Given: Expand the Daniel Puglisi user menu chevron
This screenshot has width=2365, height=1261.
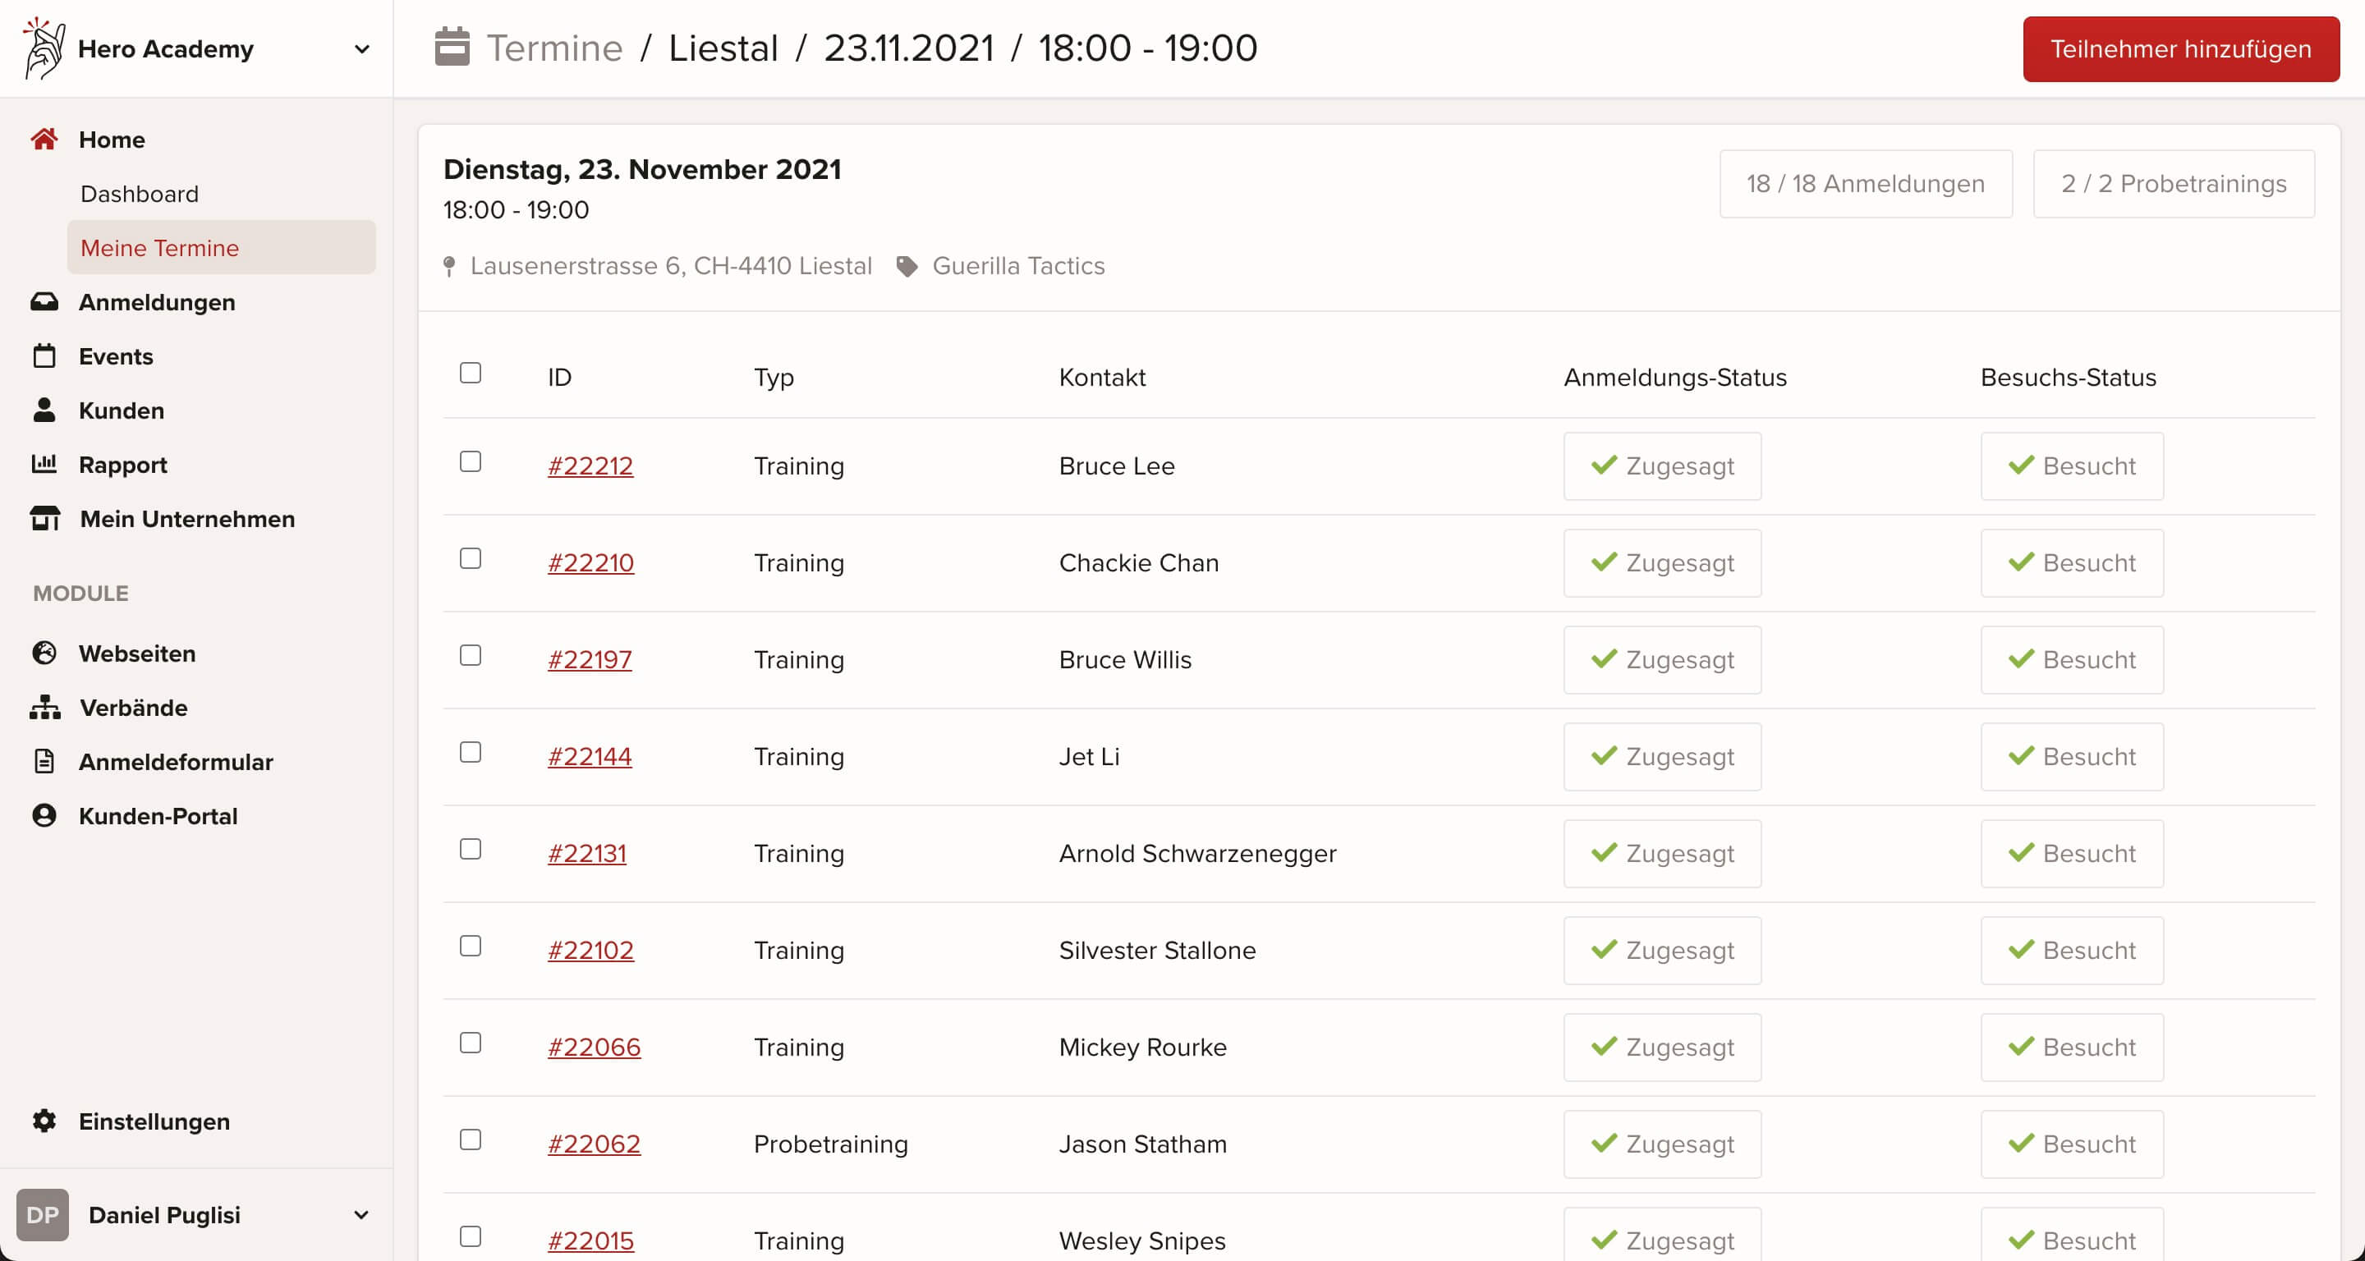Looking at the screenshot, I should [x=361, y=1216].
